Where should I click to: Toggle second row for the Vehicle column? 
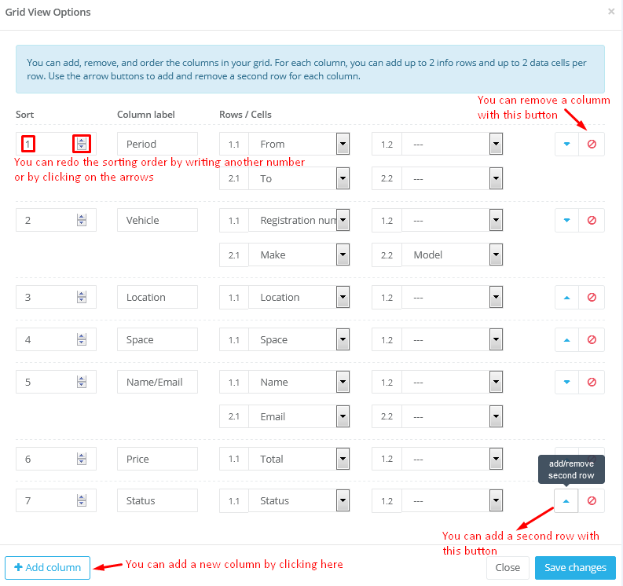tap(566, 221)
